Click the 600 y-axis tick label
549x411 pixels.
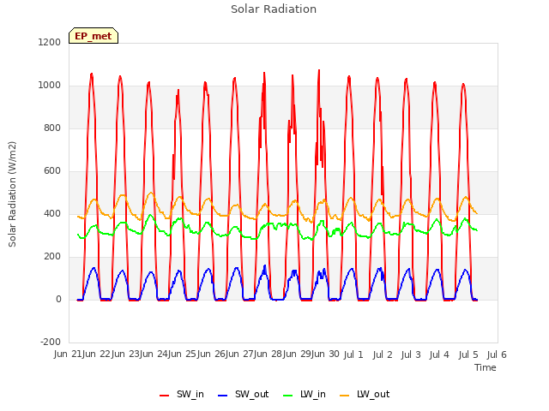point(52,171)
